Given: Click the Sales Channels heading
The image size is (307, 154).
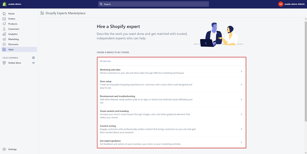Looking at the screenshot, I should coord(10,58).
